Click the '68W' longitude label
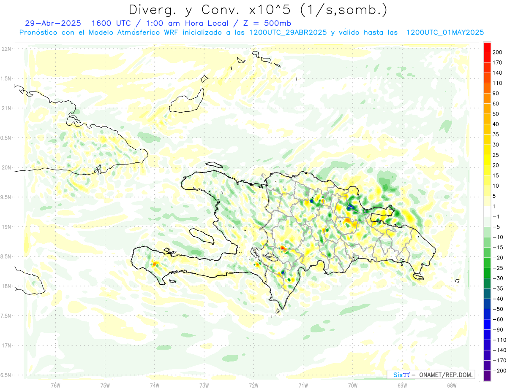 tap(452, 385)
